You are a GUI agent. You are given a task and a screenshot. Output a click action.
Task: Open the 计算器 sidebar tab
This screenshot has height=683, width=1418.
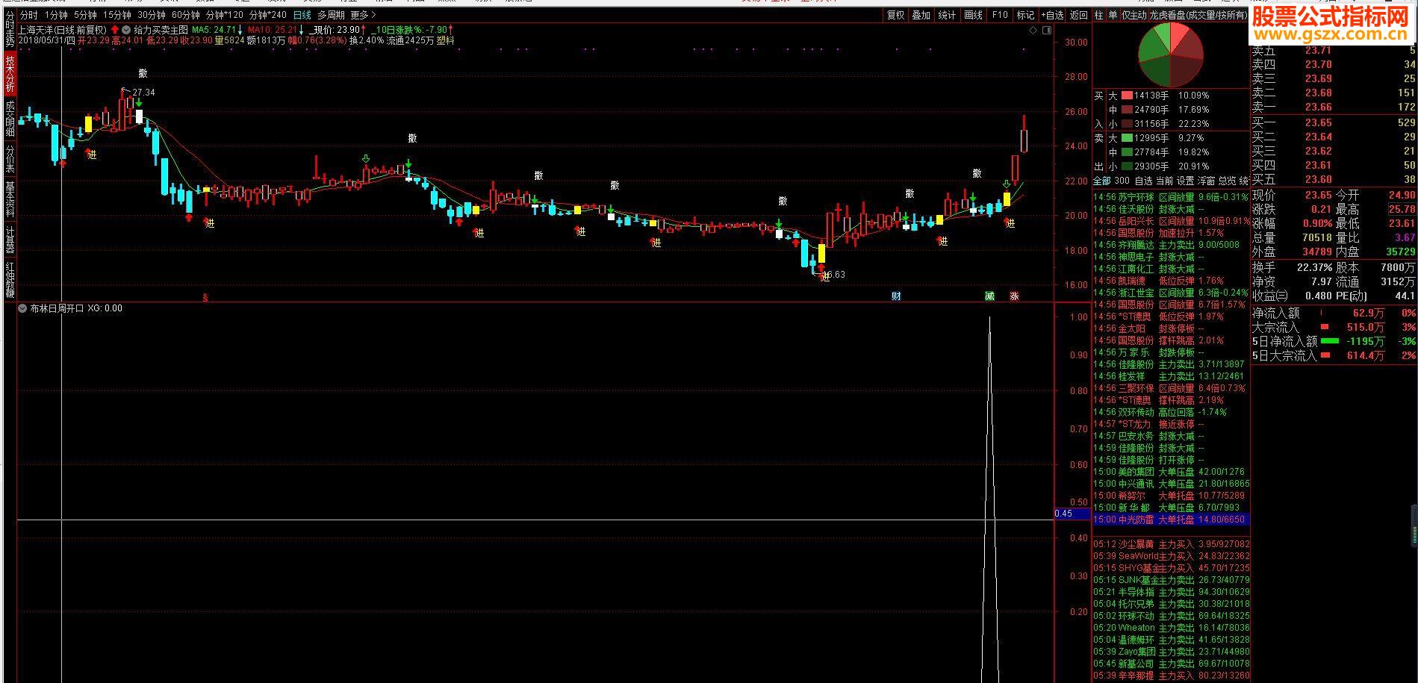coord(10,240)
